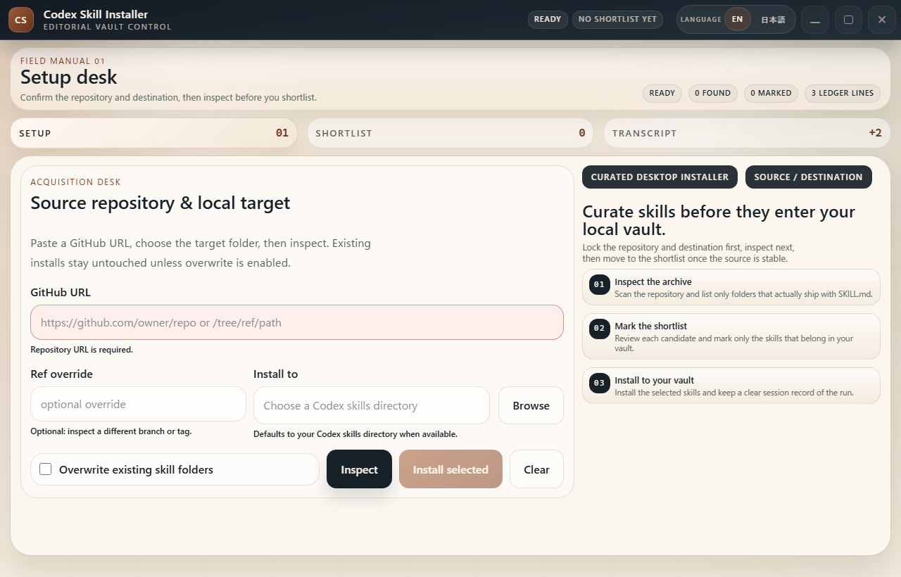Click the READY status pill in title bar
This screenshot has width=901, height=577.
coord(548,20)
